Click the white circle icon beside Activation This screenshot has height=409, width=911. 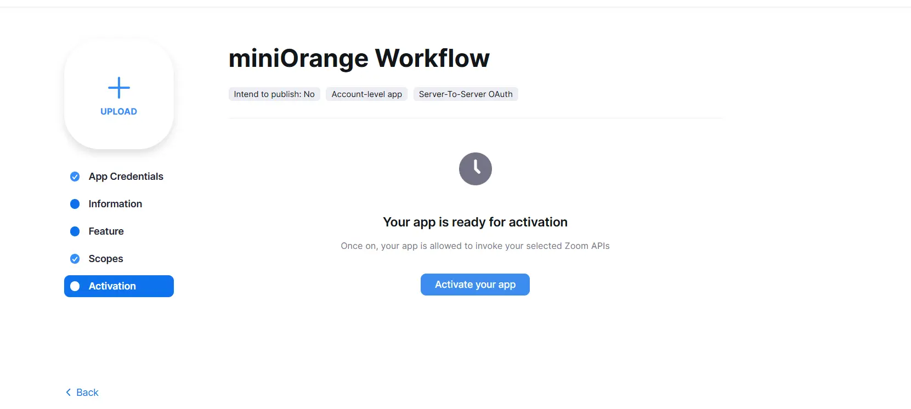coord(75,286)
